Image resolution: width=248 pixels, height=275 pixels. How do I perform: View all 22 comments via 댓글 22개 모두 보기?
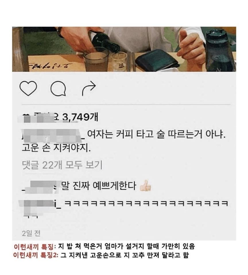tap(62, 165)
